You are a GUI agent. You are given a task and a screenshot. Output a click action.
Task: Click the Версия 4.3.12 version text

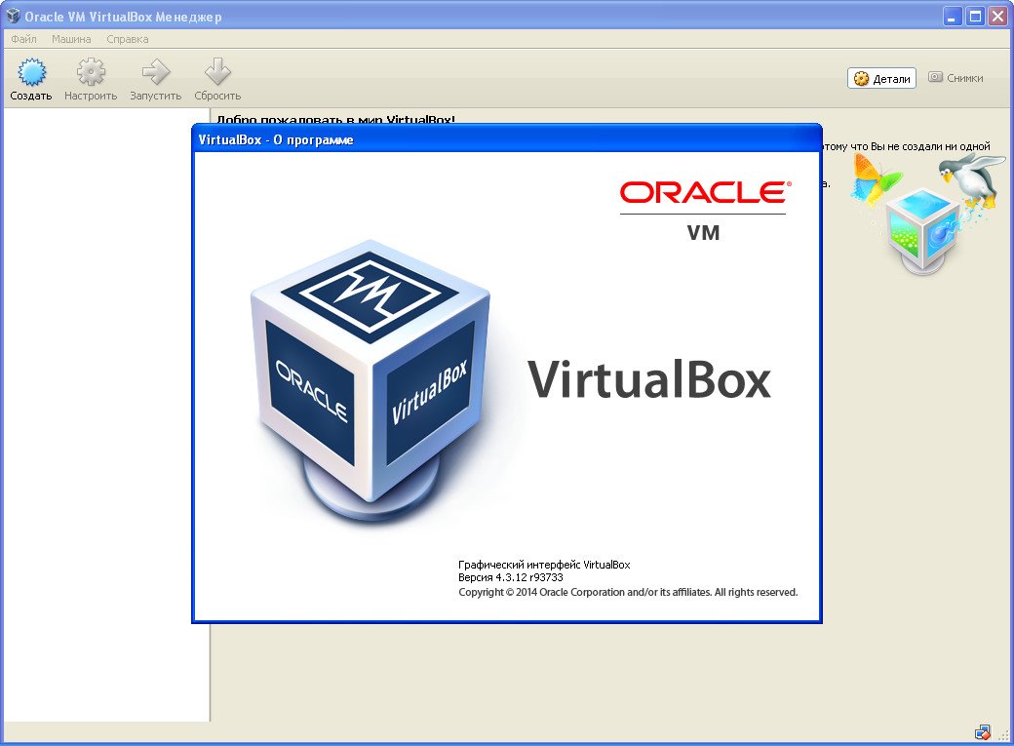[x=510, y=577]
